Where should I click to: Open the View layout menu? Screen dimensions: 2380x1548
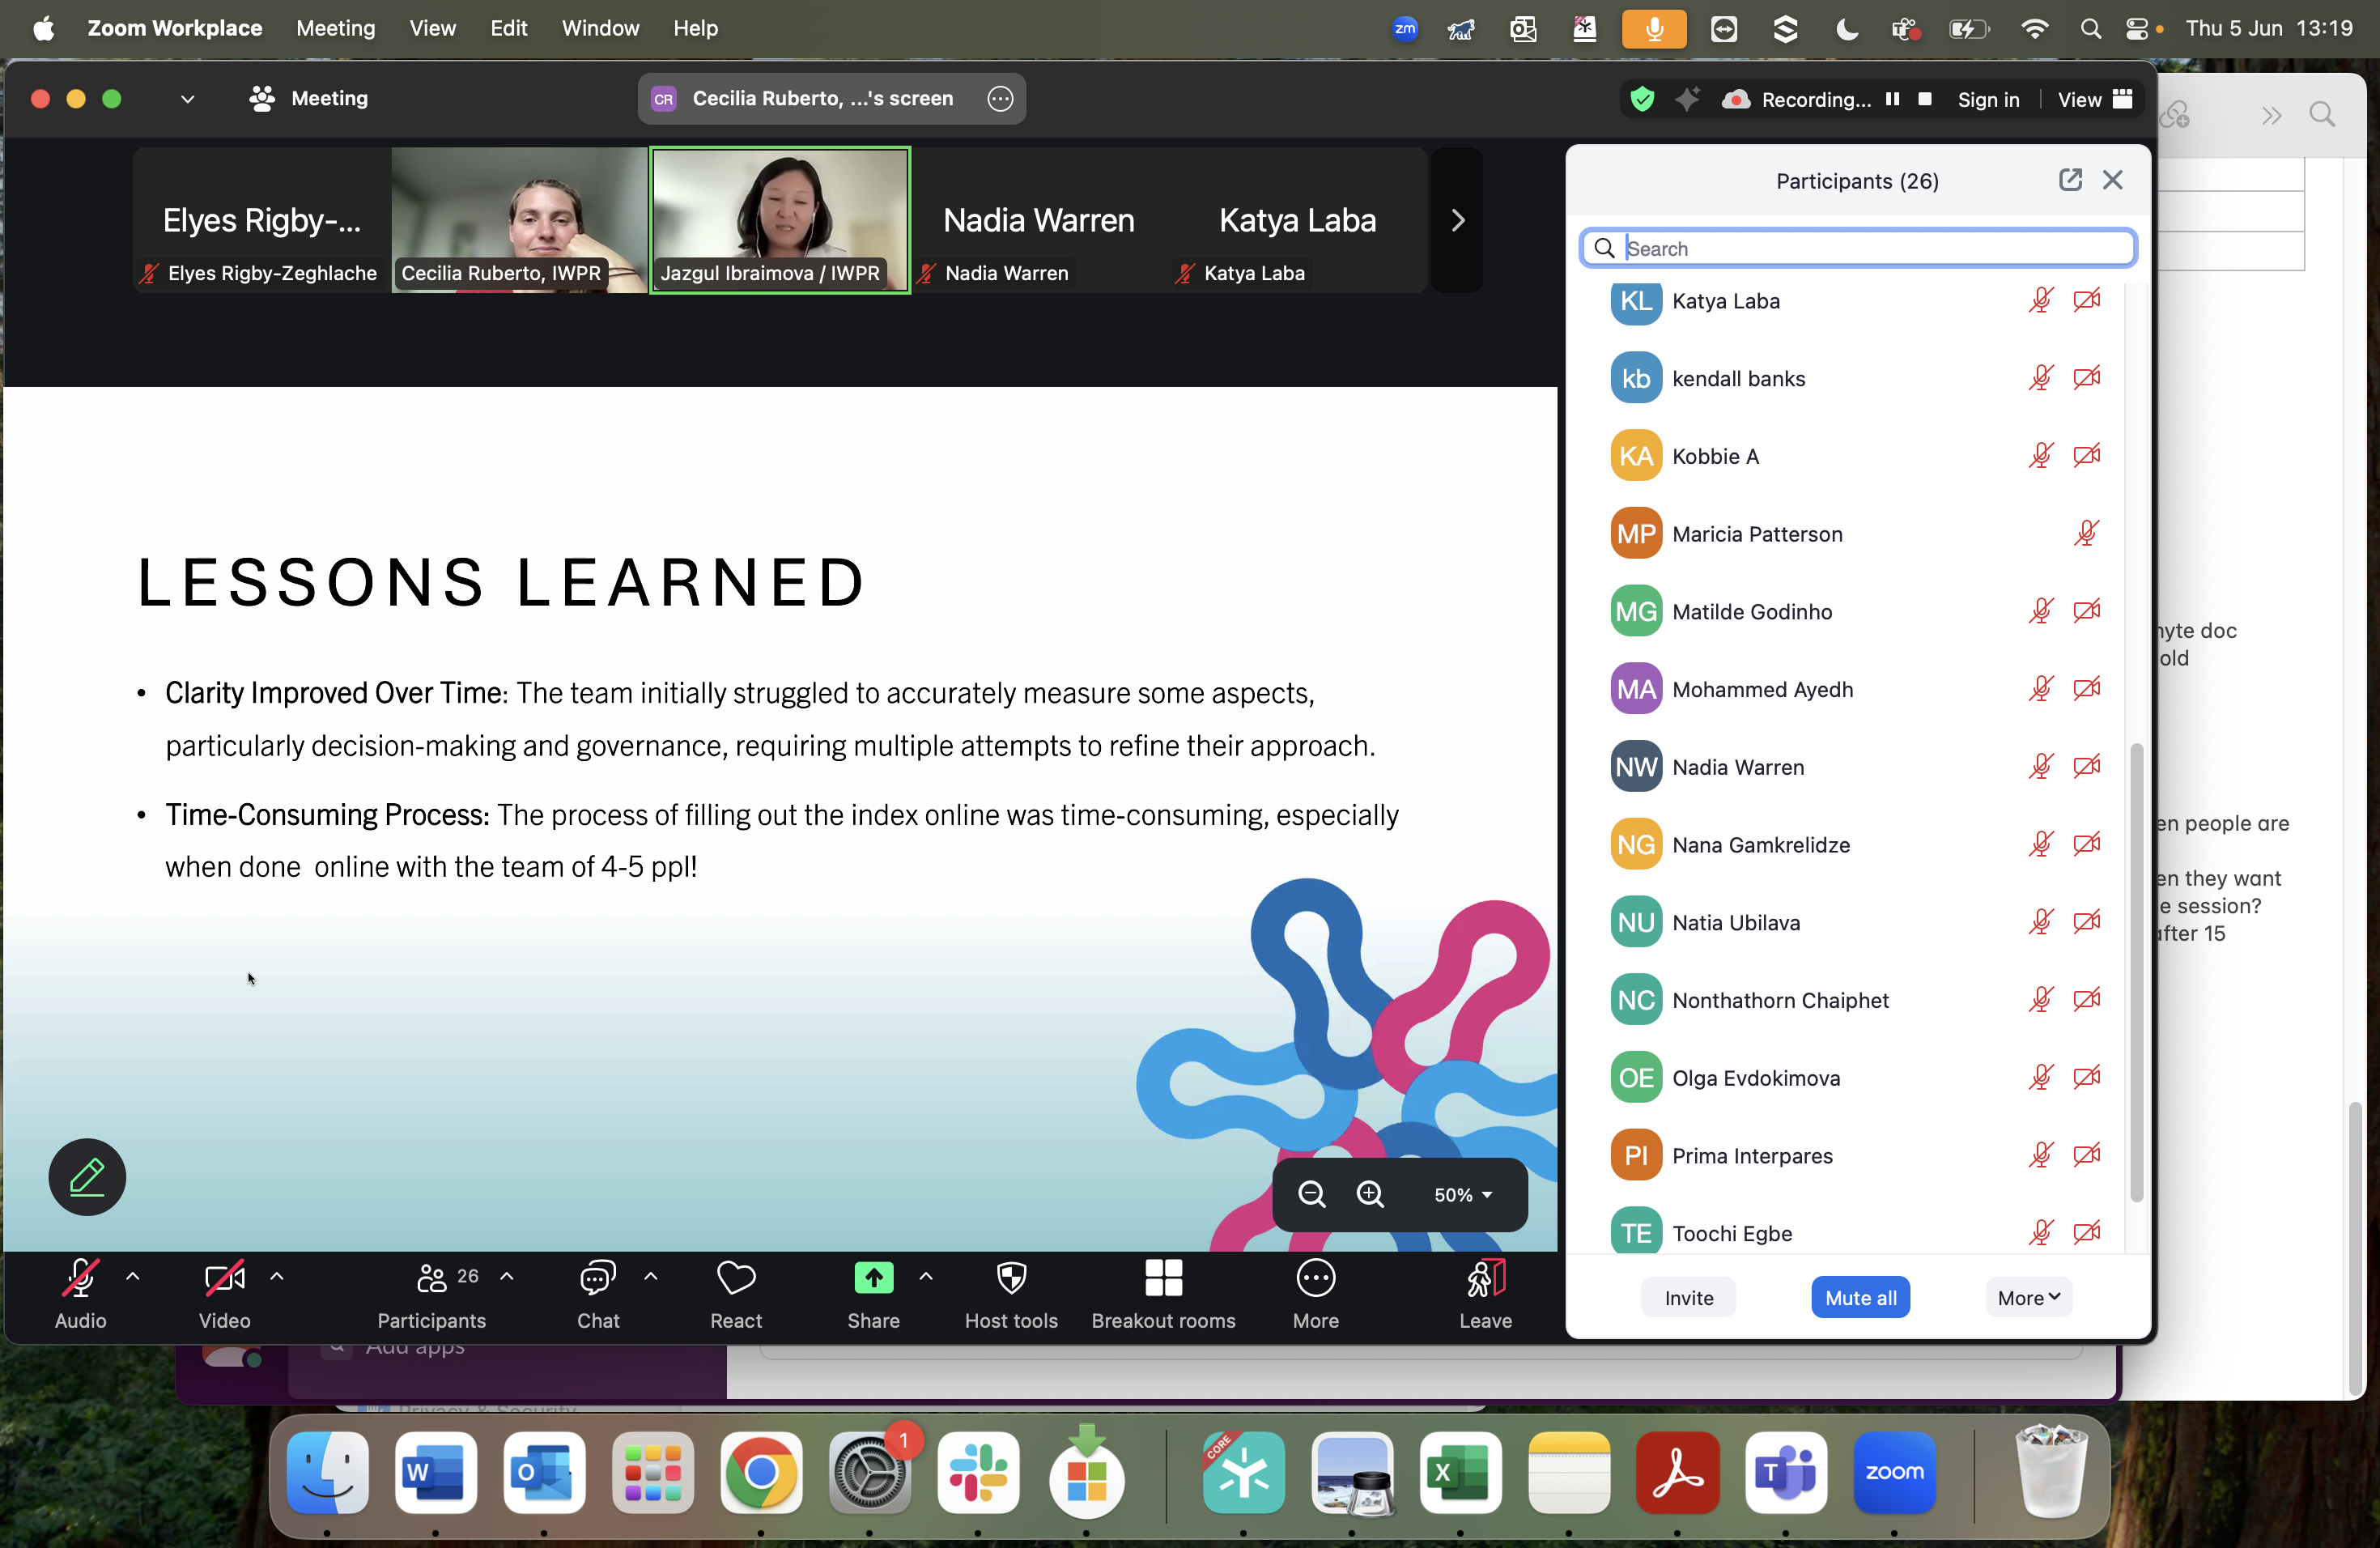pos(2095,99)
